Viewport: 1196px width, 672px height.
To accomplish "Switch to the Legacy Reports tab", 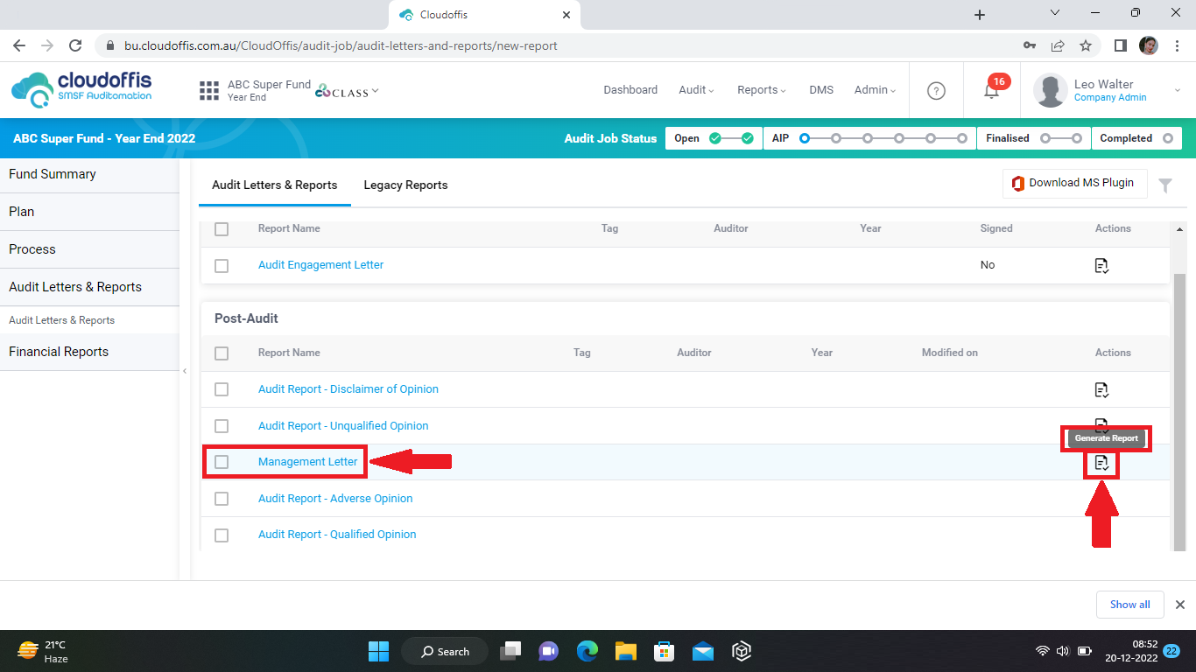I will click(x=405, y=185).
